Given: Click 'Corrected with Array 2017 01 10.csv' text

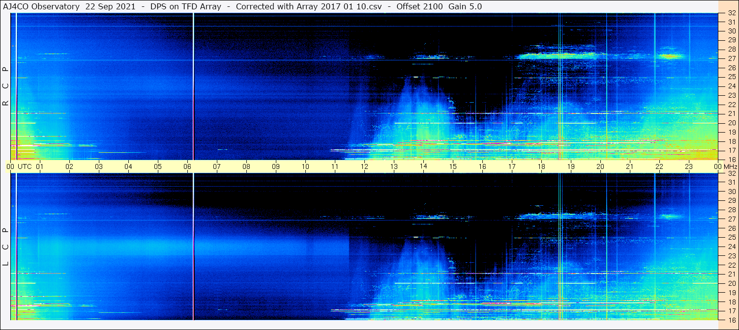Looking at the screenshot, I should pyautogui.click(x=309, y=6).
